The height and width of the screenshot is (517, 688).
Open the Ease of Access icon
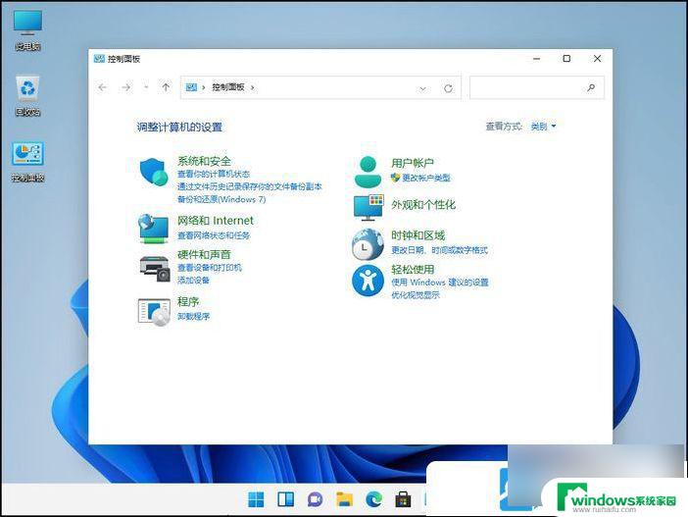tap(368, 281)
